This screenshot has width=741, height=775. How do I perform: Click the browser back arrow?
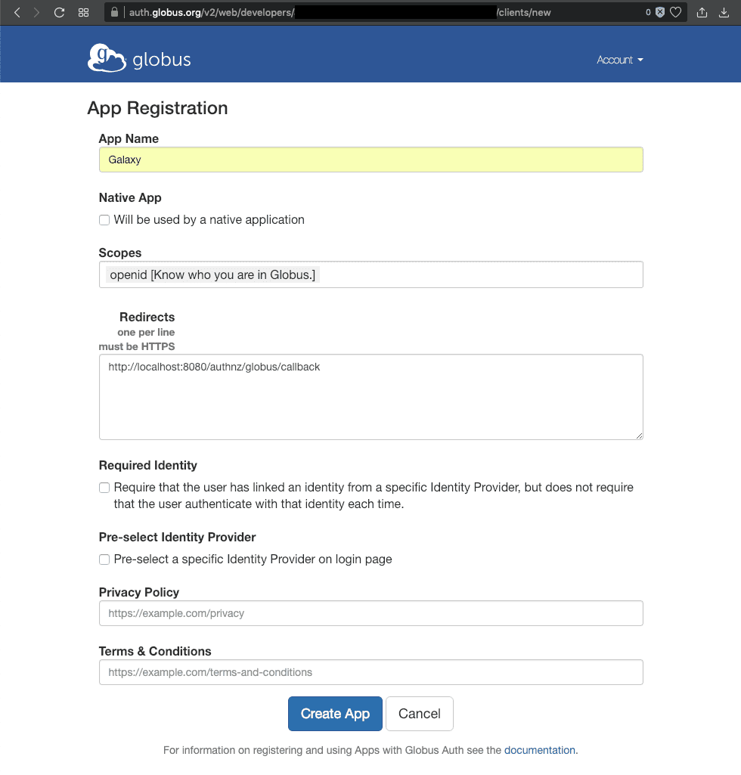pyautogui.click(x=17, y=12)
